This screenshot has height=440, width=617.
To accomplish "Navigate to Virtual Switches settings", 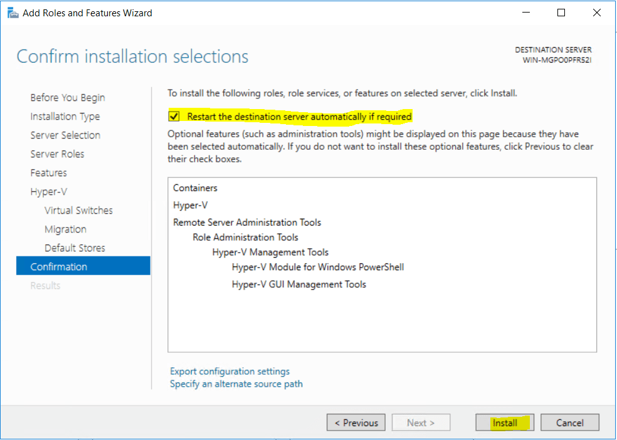I will 78,210.
